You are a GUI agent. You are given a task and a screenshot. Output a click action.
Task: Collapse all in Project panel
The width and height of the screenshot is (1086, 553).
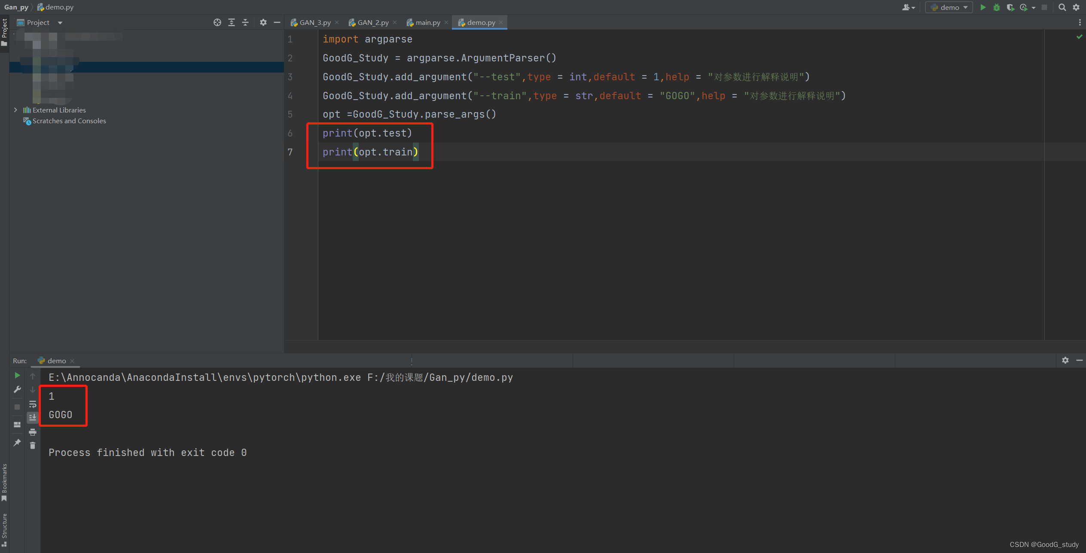coord(245,22)
